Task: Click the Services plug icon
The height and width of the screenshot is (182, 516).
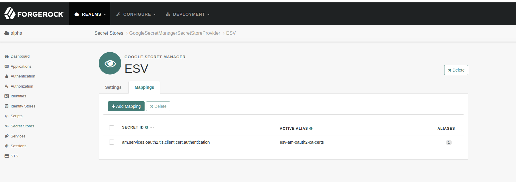Action: click(7, 136)
